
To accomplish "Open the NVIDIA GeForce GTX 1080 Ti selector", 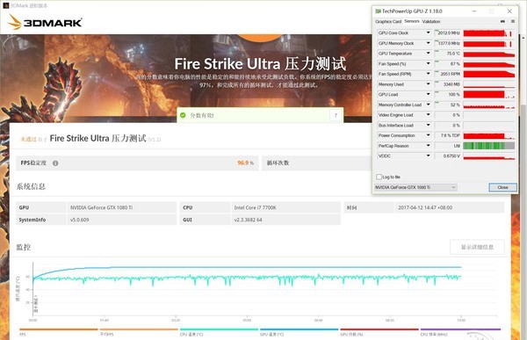I will click(415, 187).
